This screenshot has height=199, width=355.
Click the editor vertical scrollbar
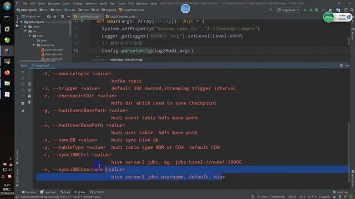(x=349, y=40)
